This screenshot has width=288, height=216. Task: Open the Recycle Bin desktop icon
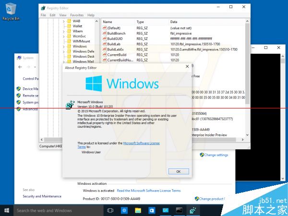11,11
